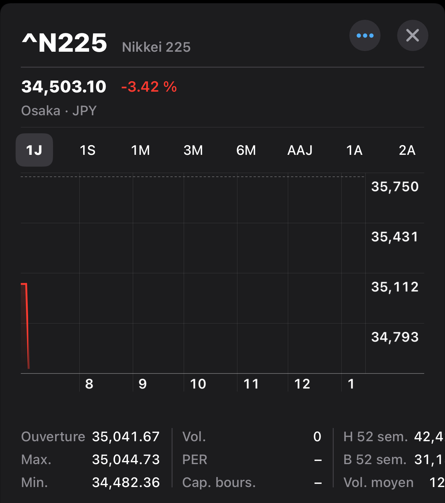Image resolution: width=445 pixels, height=503 pixels.
Task: Switch chart to 2A range
Action: [x=407, y=150]
